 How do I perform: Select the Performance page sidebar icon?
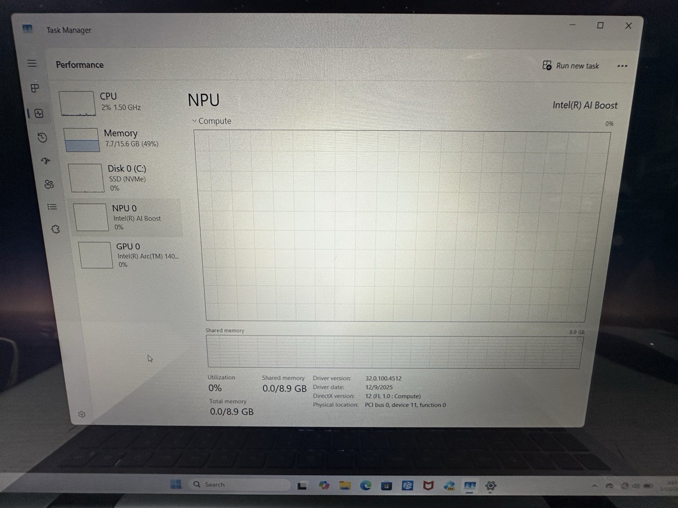tap(39, 113)
